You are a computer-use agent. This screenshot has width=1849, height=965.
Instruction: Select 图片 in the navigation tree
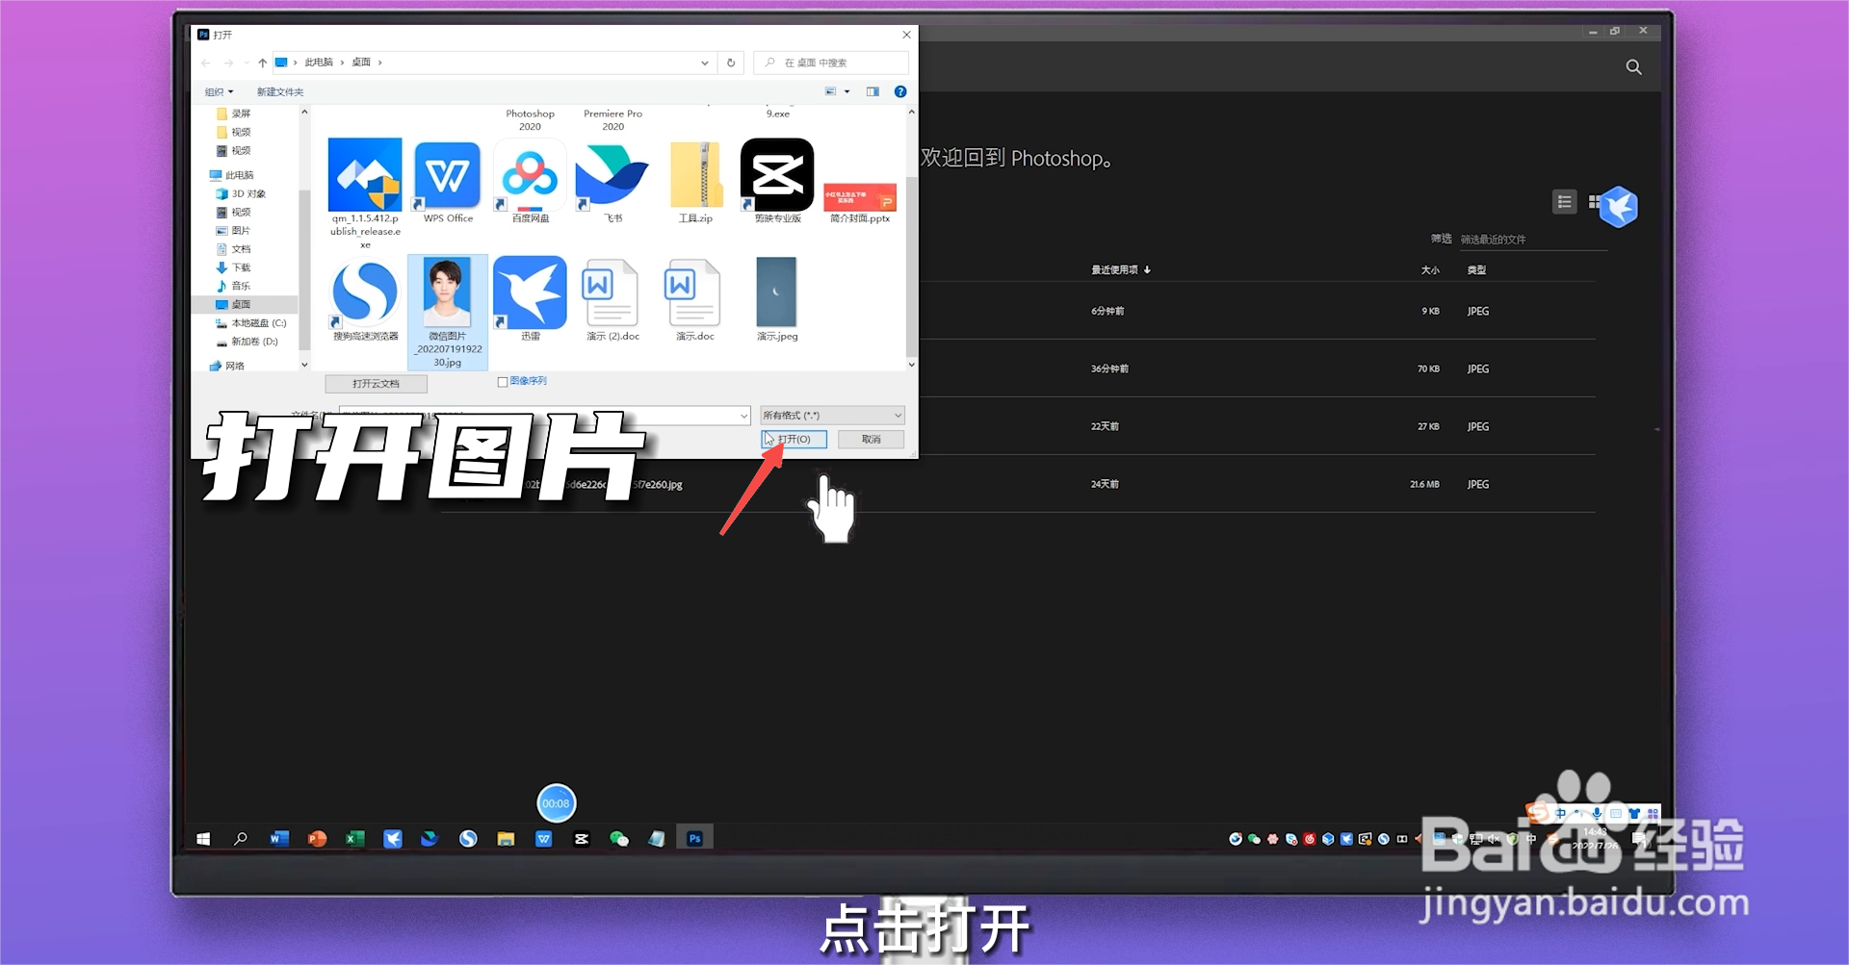pos(233,231)
